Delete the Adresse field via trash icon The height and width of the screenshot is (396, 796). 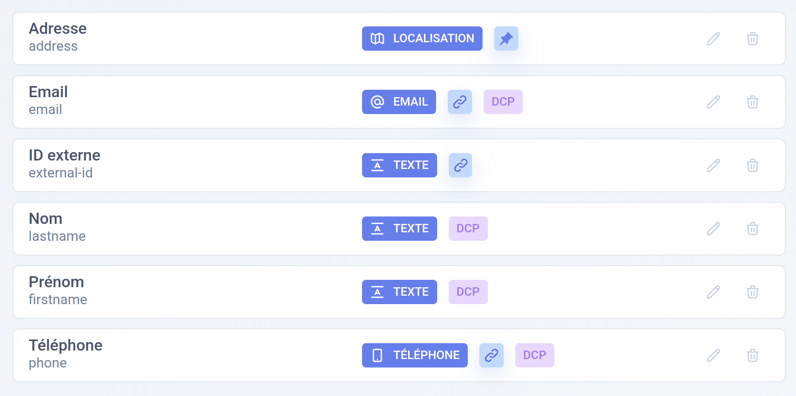(753, 39)
